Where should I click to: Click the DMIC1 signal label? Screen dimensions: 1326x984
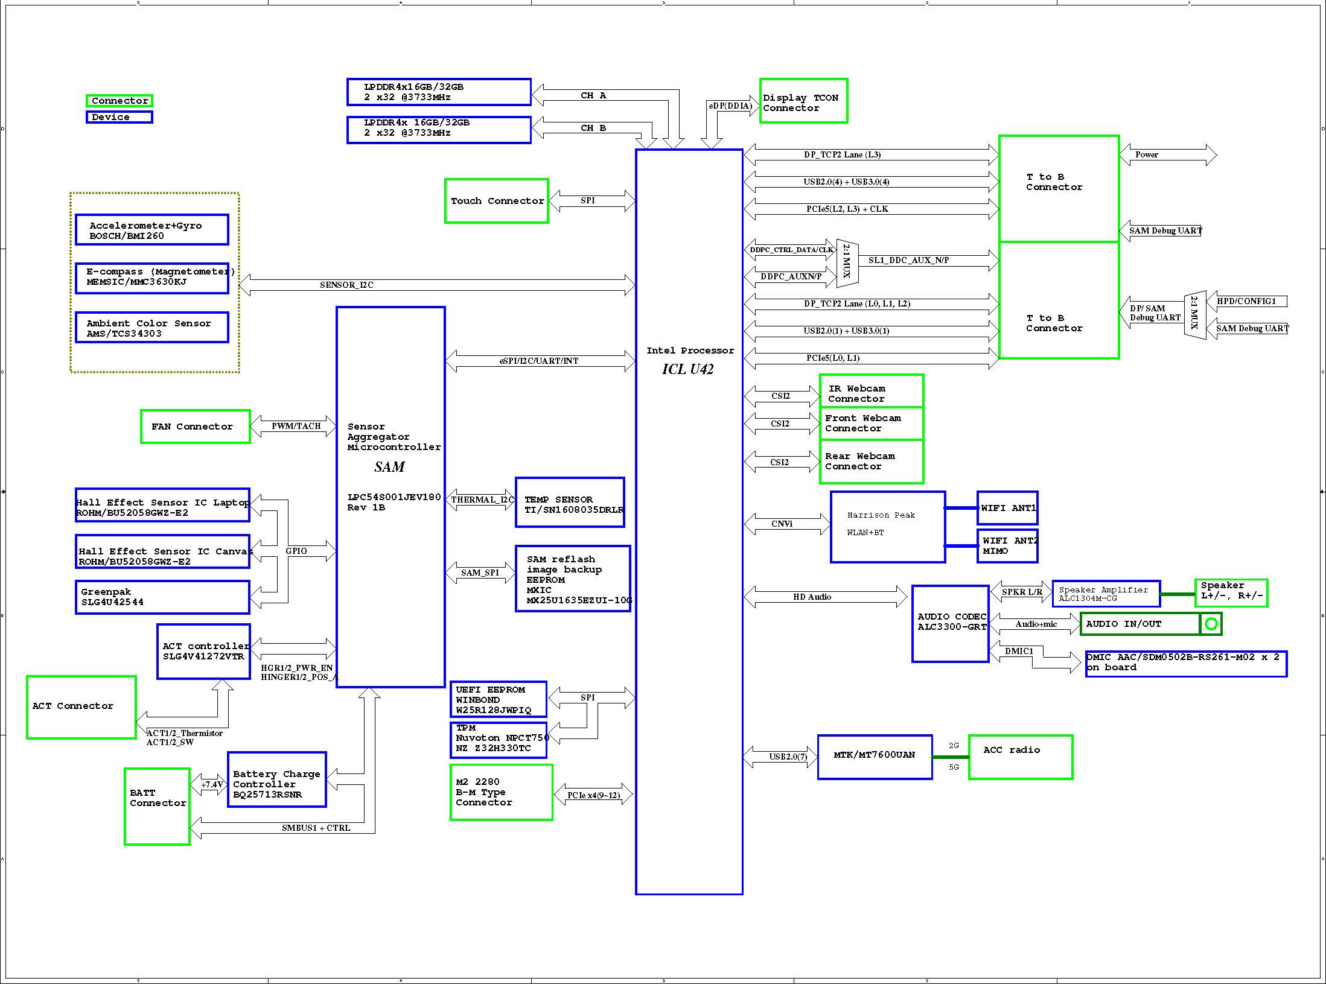[x=1019, y=651]
